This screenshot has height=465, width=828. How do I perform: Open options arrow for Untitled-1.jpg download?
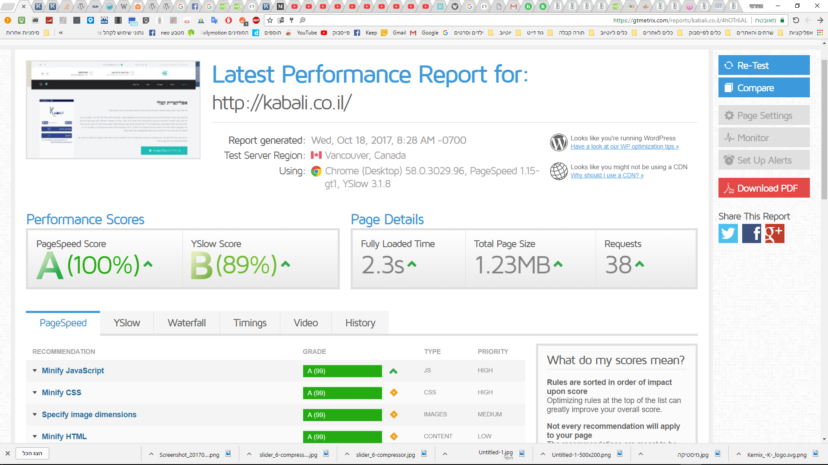pos(445,454)
